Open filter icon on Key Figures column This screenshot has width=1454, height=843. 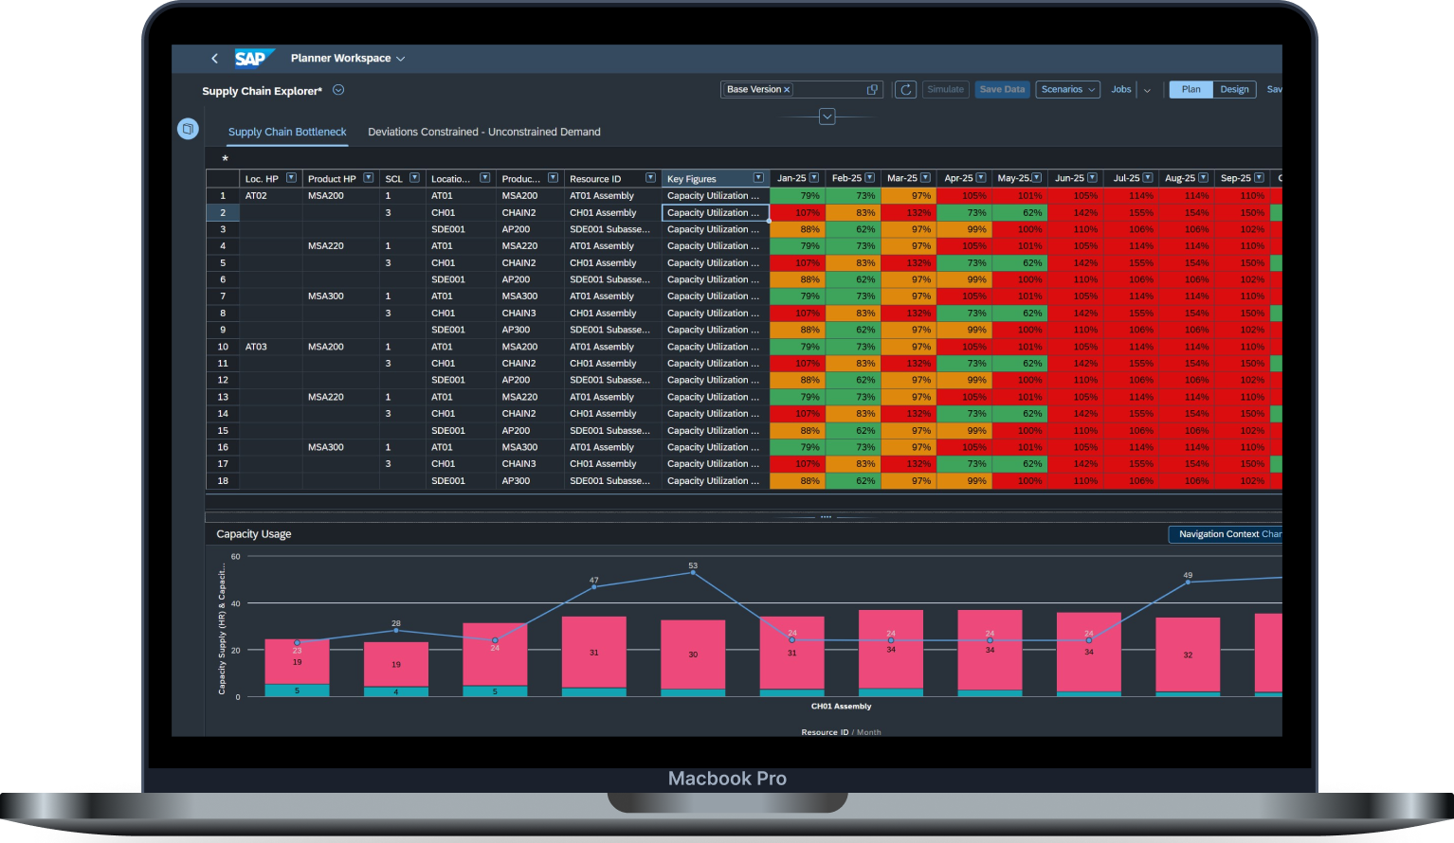tap(758, 178)
